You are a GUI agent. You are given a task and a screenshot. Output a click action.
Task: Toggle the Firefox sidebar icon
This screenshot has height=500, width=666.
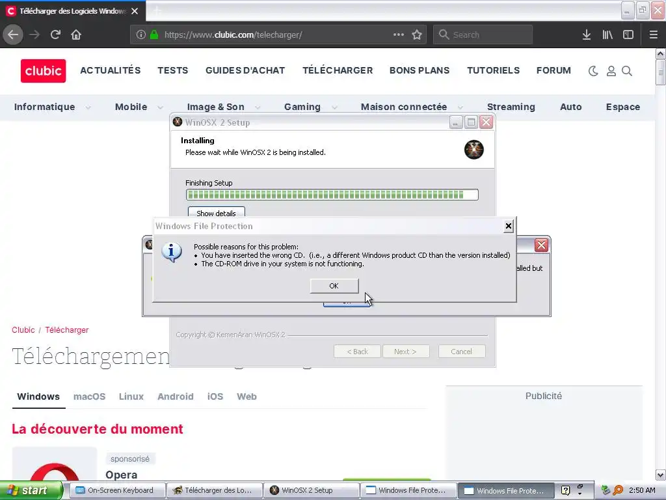point(628,35)
